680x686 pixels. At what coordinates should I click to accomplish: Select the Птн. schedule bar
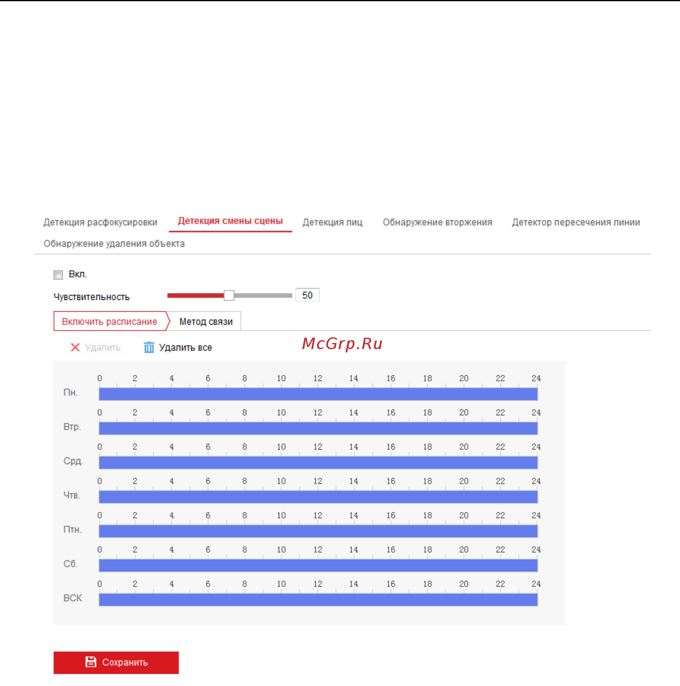point(318,531)
